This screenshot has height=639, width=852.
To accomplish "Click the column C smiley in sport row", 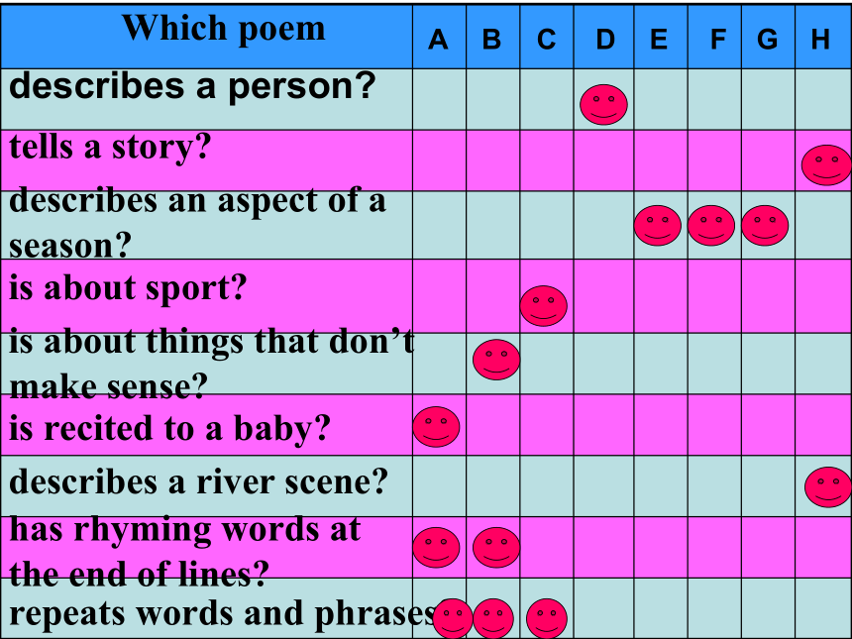I will click(x=543, y=306).
